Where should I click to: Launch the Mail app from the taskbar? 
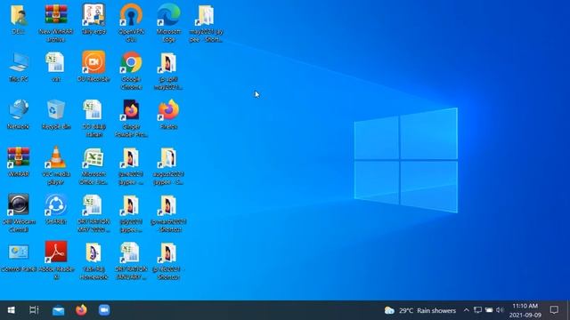click(58, 310)
